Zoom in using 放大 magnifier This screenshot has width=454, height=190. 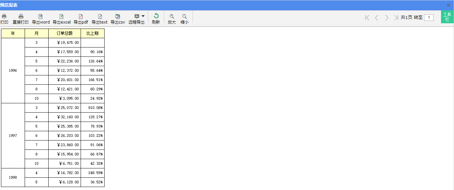(172, 17)
